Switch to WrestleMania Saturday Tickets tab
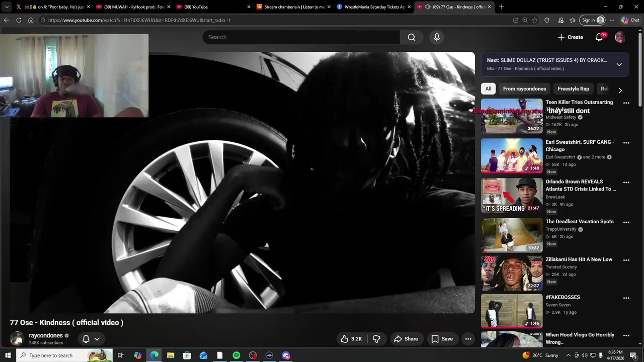The width and height of the screenshot is (644, 362). point(373,7)
